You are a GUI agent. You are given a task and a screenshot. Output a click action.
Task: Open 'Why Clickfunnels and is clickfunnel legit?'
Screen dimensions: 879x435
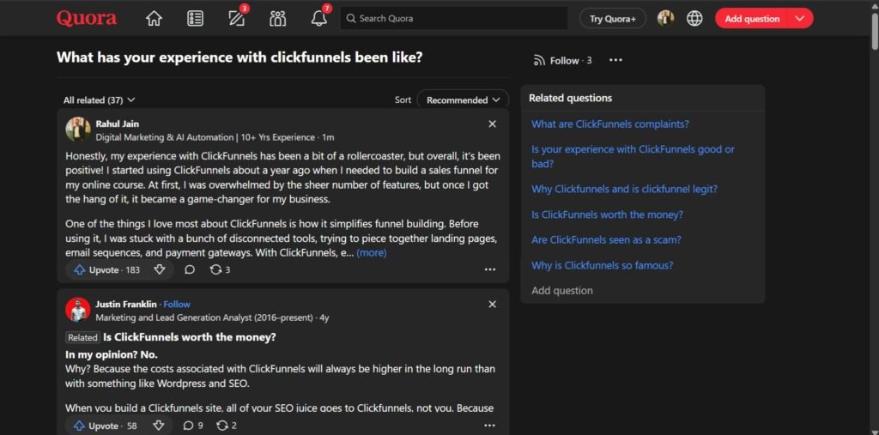[x=625, y=189]
